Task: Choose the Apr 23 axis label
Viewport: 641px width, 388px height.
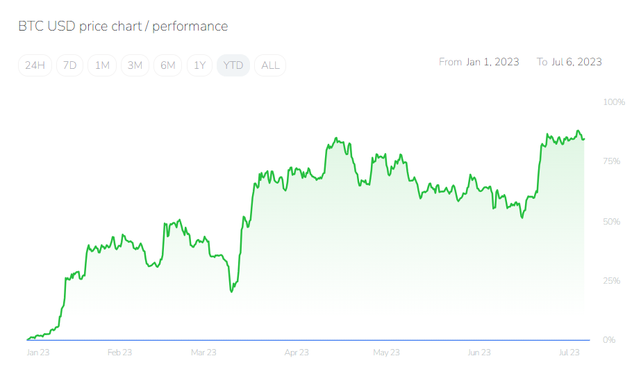Action: point(297,353)
